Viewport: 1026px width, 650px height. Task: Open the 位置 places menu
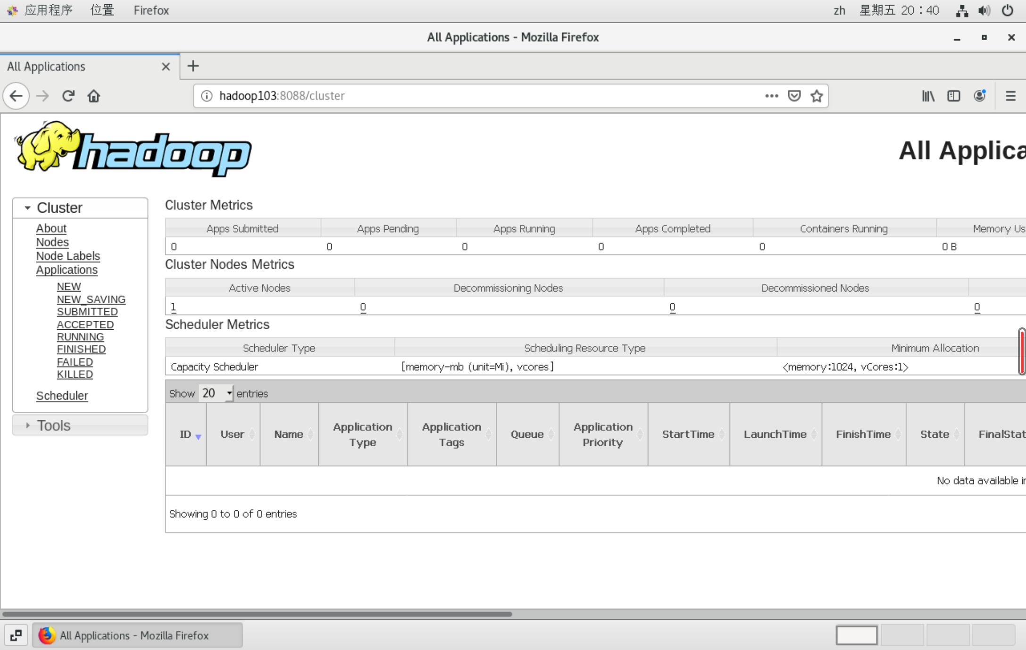pyautogui.click(x=102, y=10)
